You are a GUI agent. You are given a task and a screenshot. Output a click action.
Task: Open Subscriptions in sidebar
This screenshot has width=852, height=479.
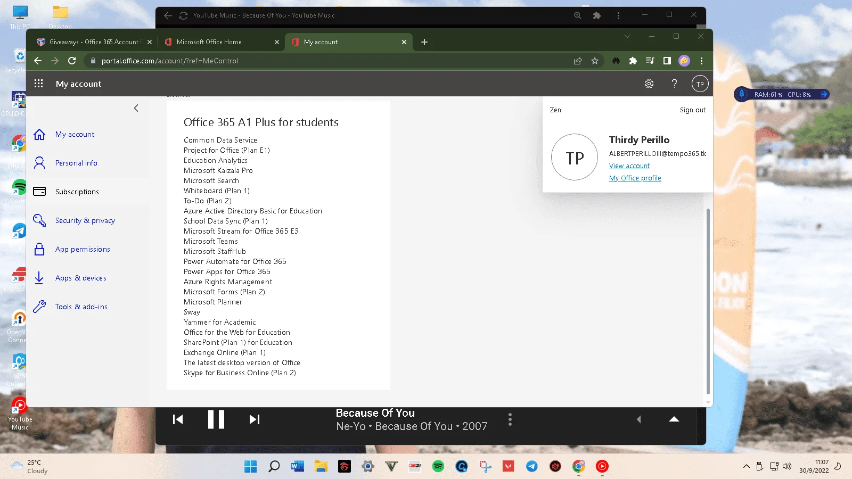click(77, 192)
